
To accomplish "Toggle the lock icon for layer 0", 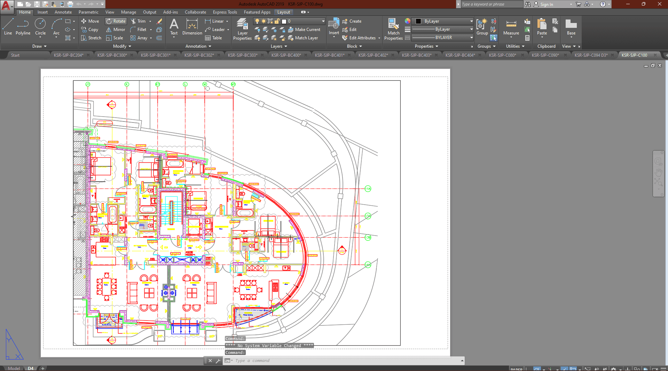I will 277,21.
